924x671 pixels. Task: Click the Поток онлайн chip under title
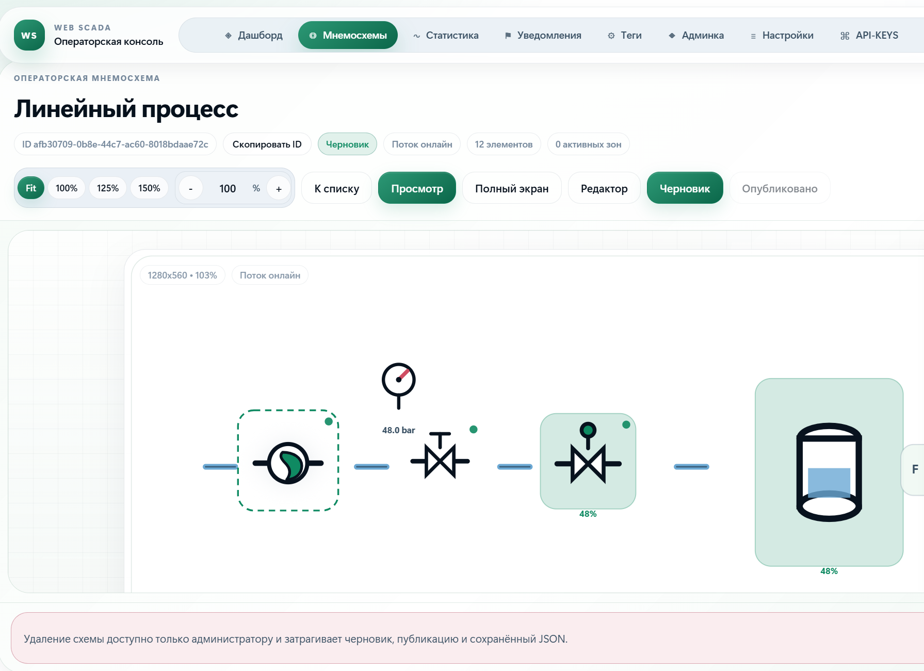pos(422,144)
